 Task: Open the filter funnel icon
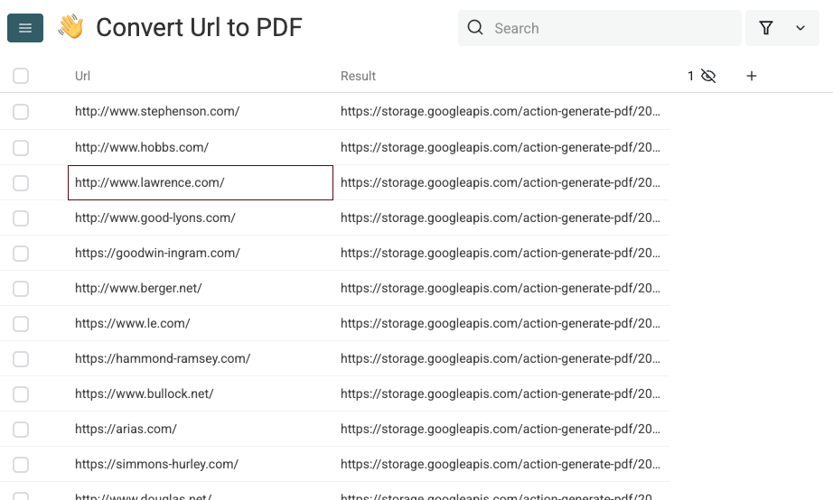point(766,28)
